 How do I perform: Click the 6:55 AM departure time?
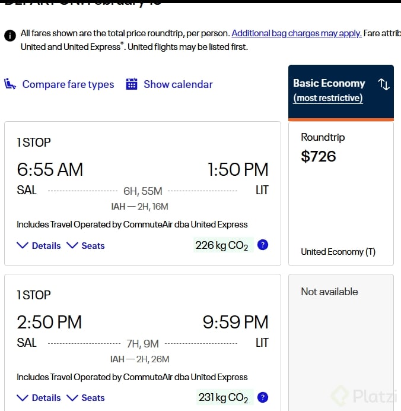tap(50, 170)
